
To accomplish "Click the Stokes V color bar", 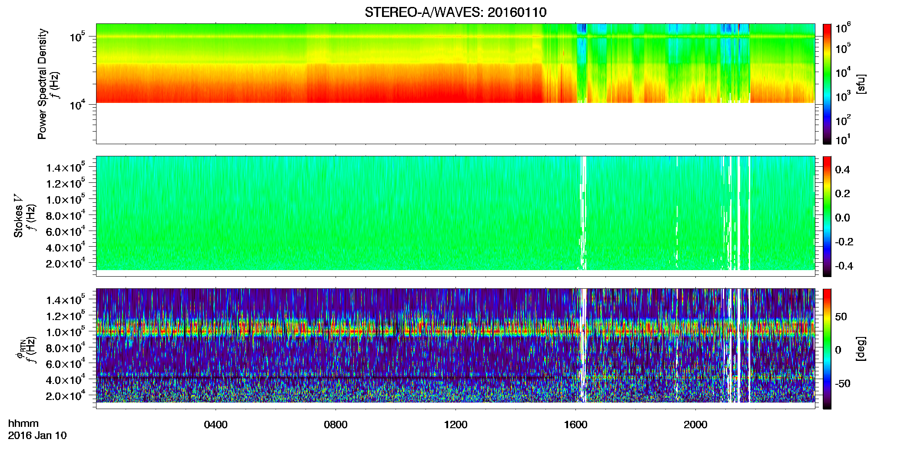I will [827, 216].
